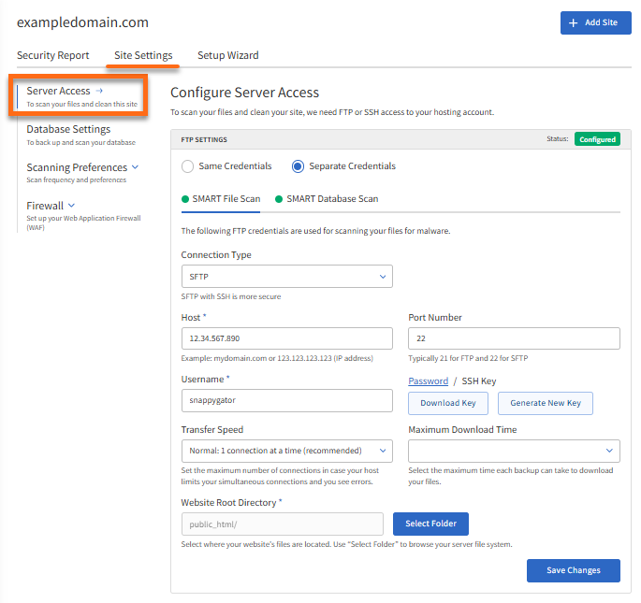Select the Separate Credentials radio button

[x=298, y=166]
